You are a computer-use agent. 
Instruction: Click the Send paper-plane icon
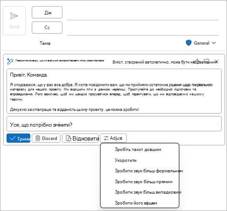click(14, 16)
